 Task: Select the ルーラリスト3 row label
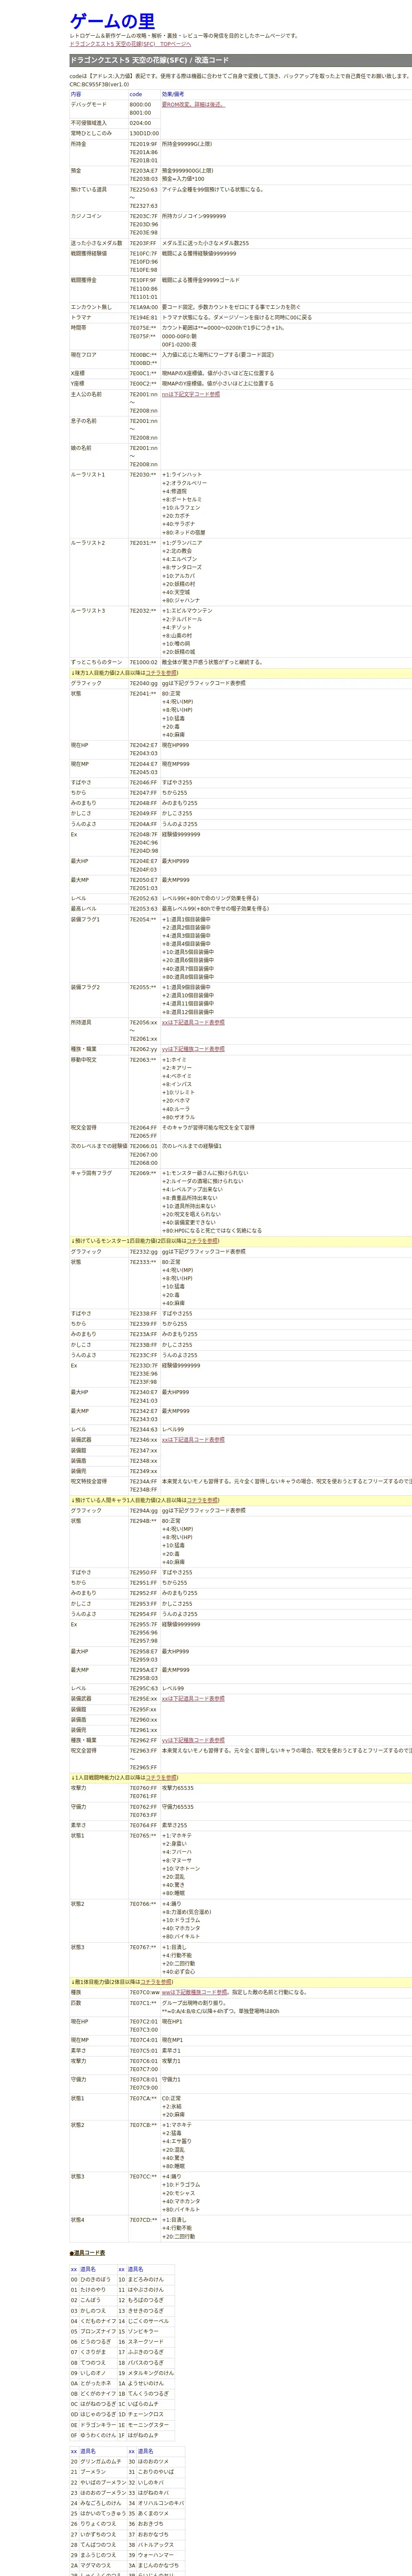[x=87, y=610]
